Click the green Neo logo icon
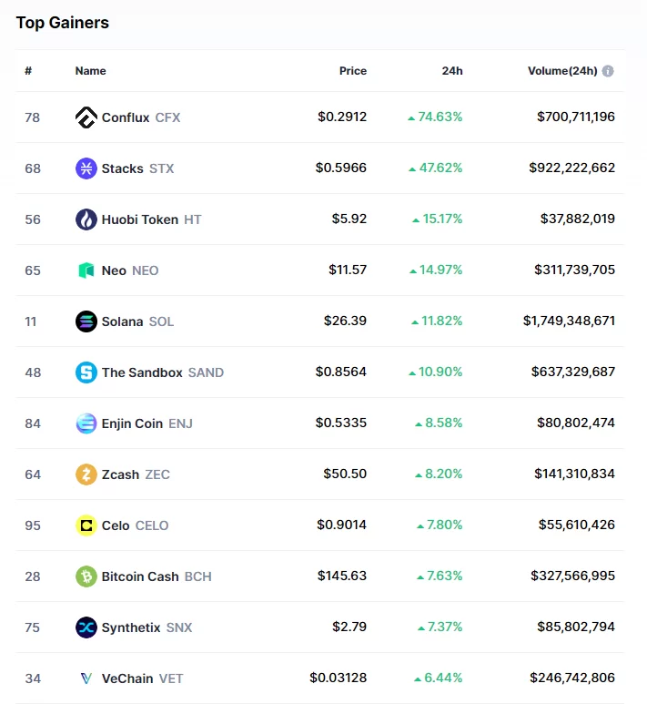Image resolution: width=647 pixels, height=704 pixels. [86, 270]
